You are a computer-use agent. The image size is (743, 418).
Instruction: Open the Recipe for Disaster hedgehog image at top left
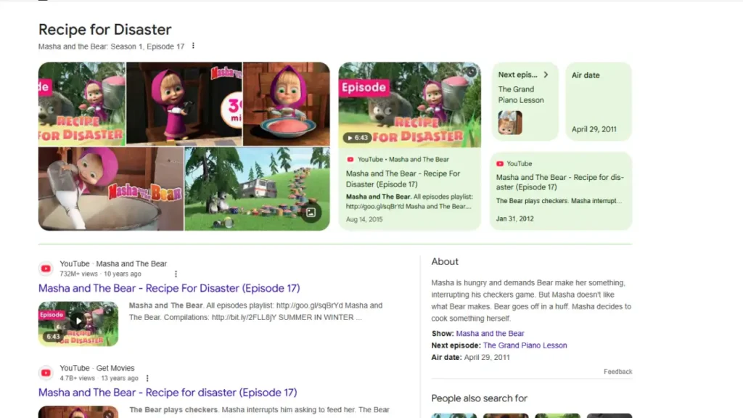tap(82, 104)
